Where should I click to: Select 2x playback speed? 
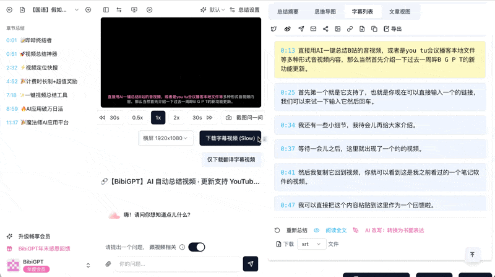click(x=176, y=118)
